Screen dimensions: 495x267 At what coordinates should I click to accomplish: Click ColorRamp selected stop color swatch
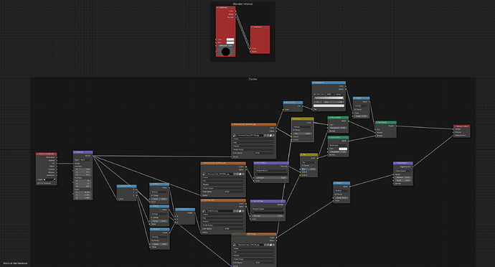(x=329, y=106)
